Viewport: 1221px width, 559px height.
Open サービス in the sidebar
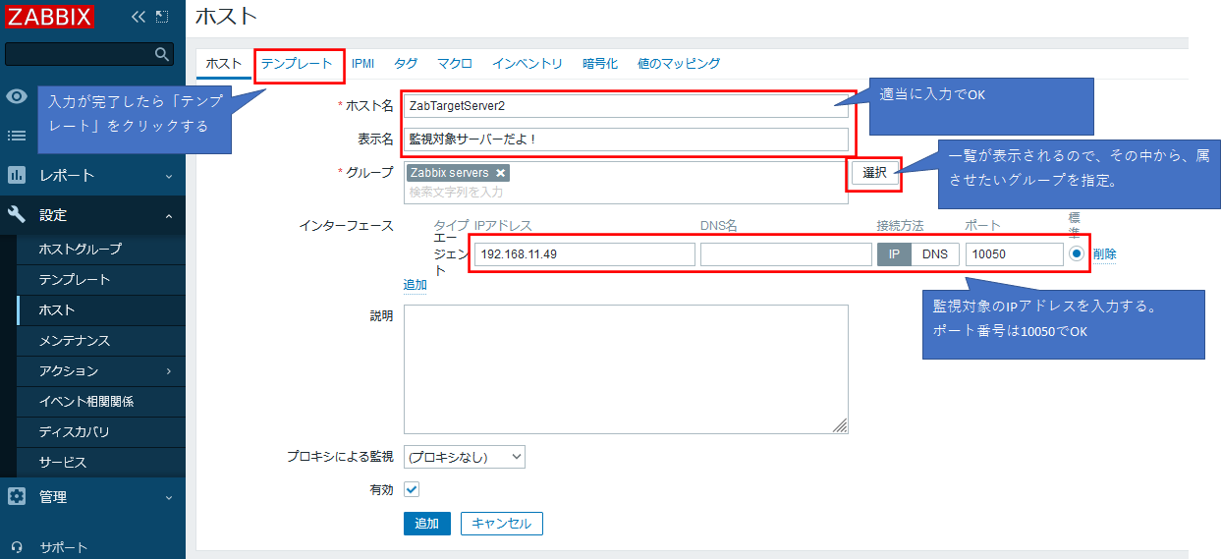tap(63, 463)
